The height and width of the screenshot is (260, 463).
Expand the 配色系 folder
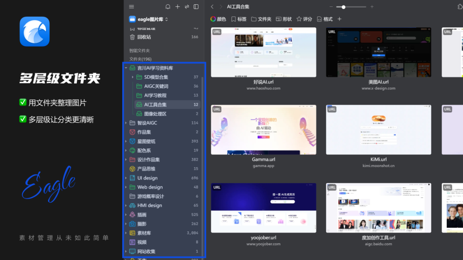126,151
